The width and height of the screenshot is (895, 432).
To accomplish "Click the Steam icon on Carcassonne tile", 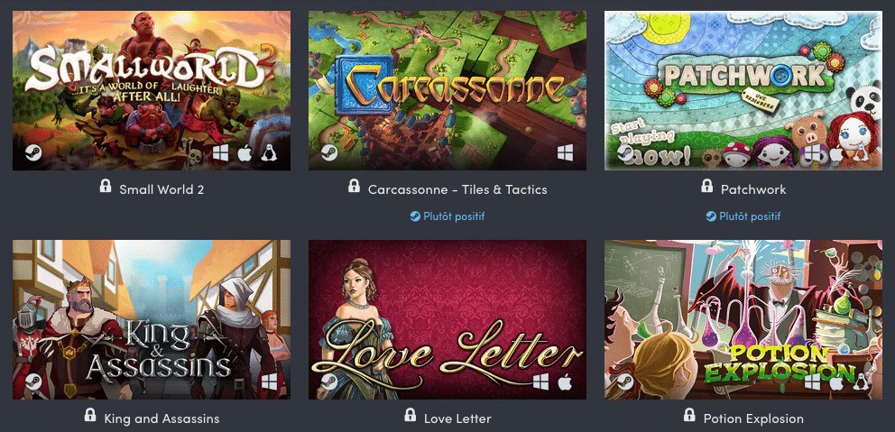I will click(328, 153).
